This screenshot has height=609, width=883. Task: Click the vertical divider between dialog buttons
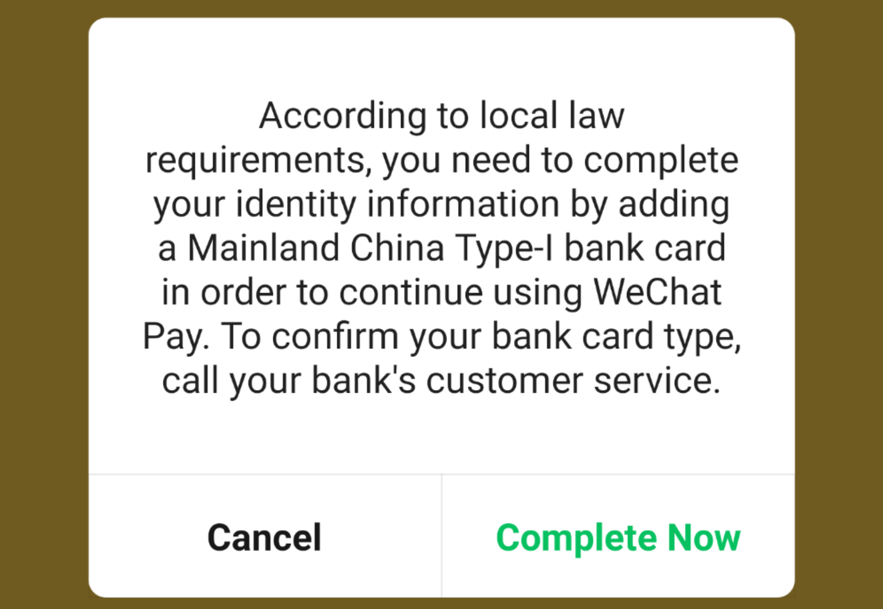tap(441, 536)
